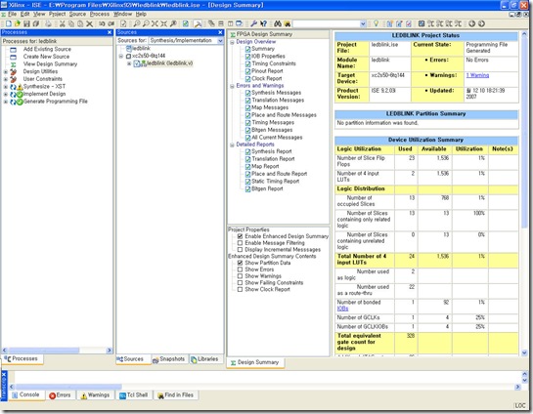Open the Project menu
Viewport: 533px width, 414px height.
pos(57,14)
